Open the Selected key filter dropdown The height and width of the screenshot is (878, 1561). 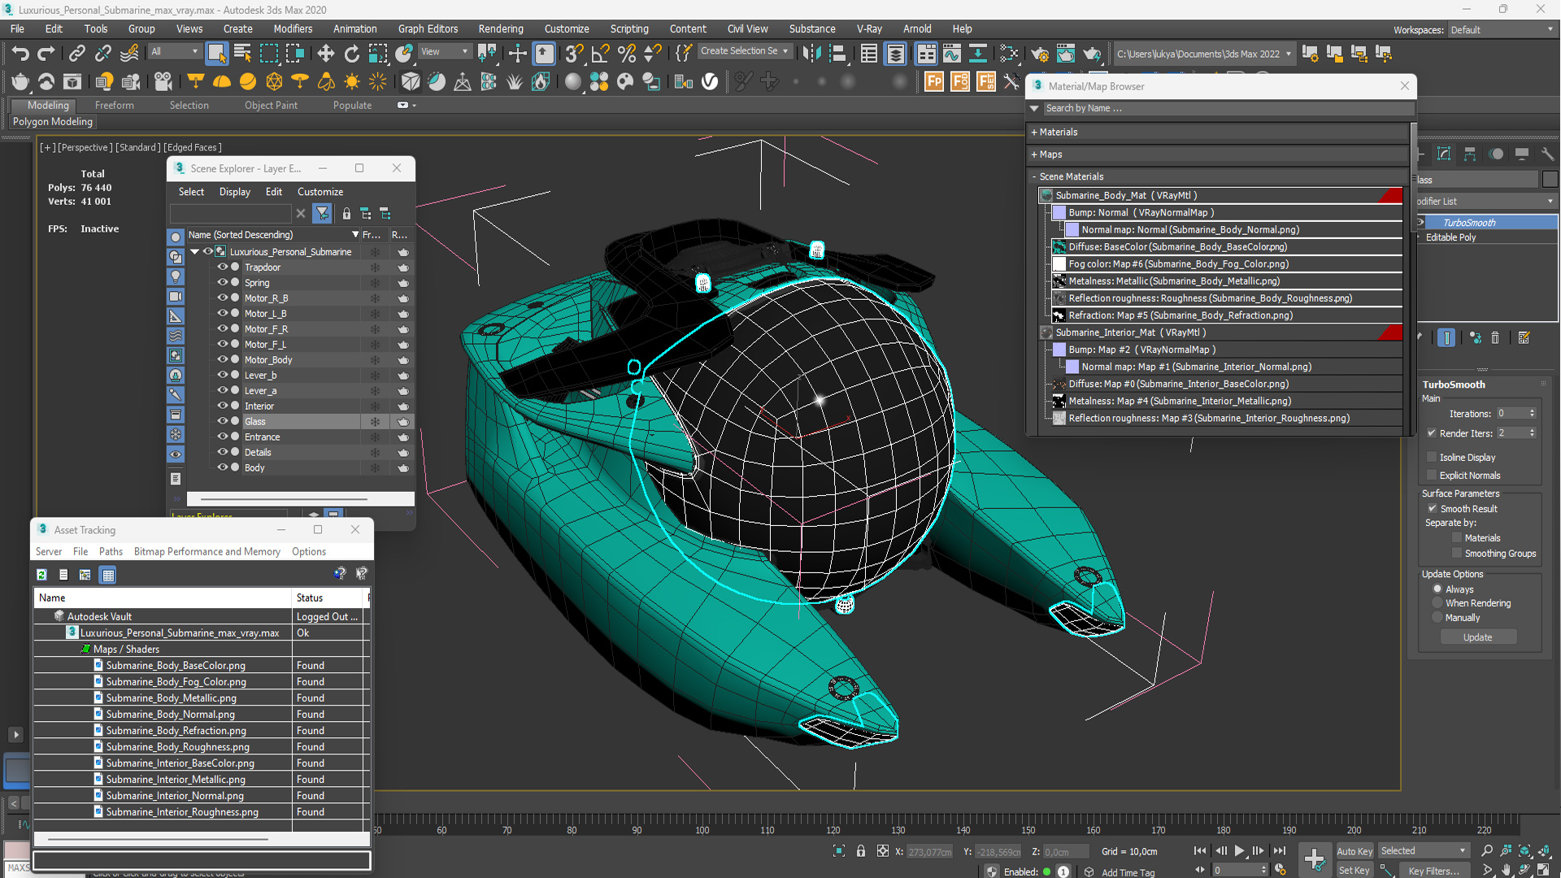[x=1423, y=850]
